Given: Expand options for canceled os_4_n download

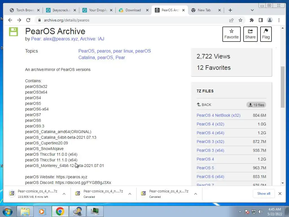Looking at the screenshot, I should 130,194.
